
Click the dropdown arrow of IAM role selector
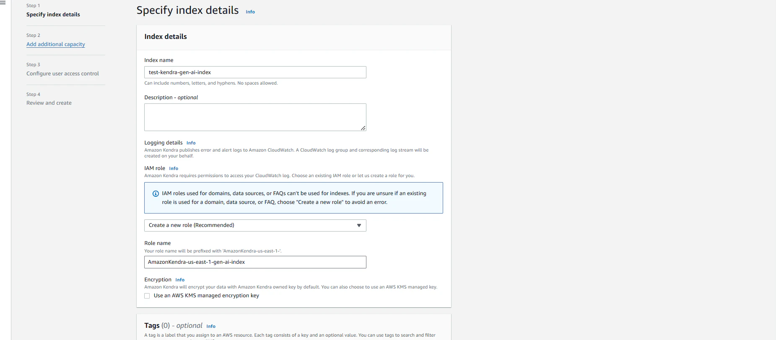click(359, 225)
